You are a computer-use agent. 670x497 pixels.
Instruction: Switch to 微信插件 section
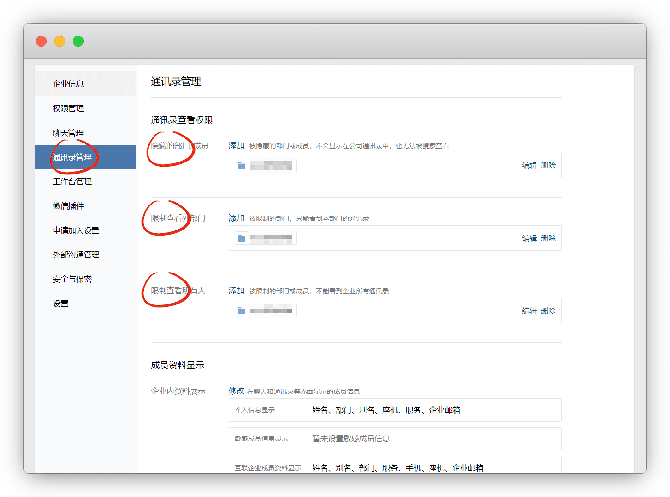click(x=68, y=206)
